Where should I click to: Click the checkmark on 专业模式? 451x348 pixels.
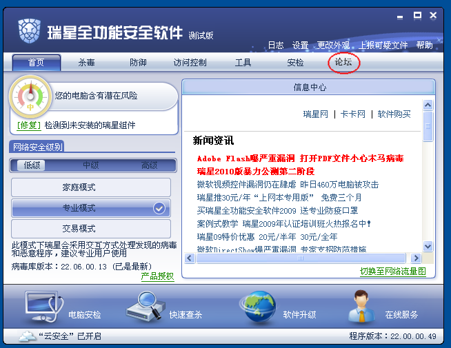159,208
